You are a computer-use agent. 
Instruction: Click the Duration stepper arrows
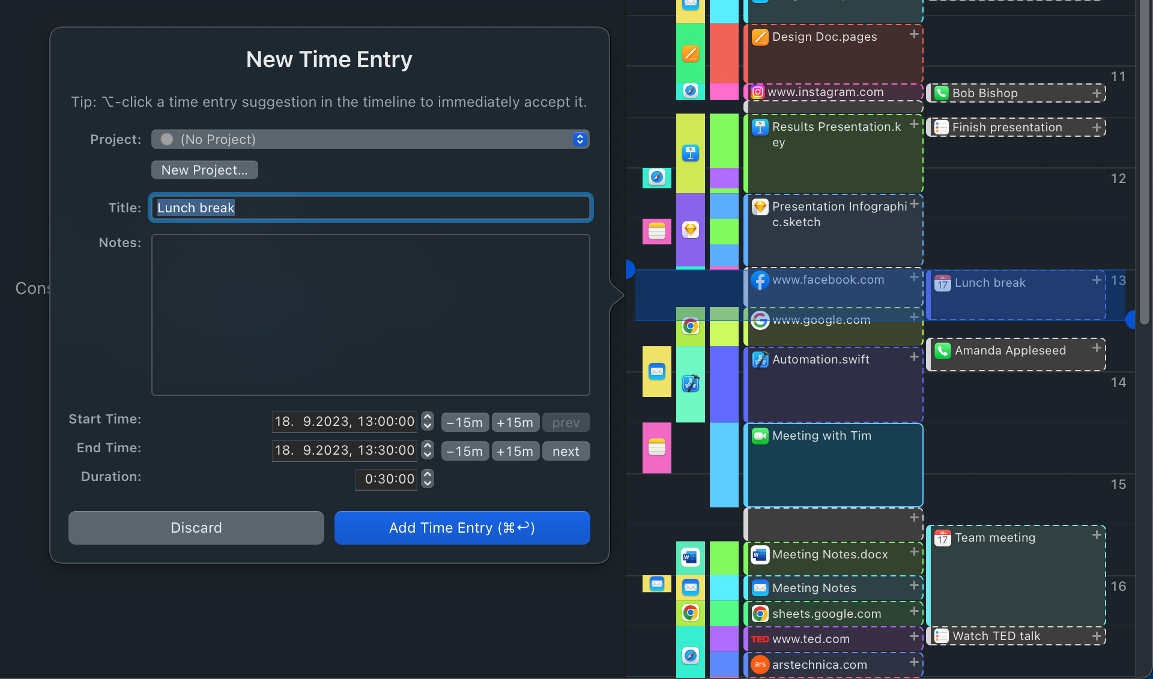point(428,479)
